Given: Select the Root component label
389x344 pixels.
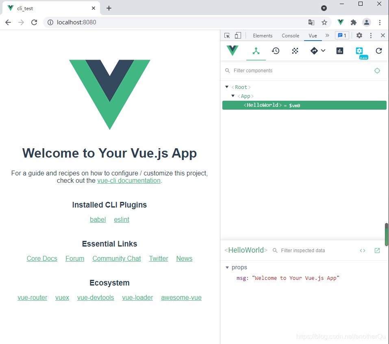Looking at the screenshot, I should point(241,87).
